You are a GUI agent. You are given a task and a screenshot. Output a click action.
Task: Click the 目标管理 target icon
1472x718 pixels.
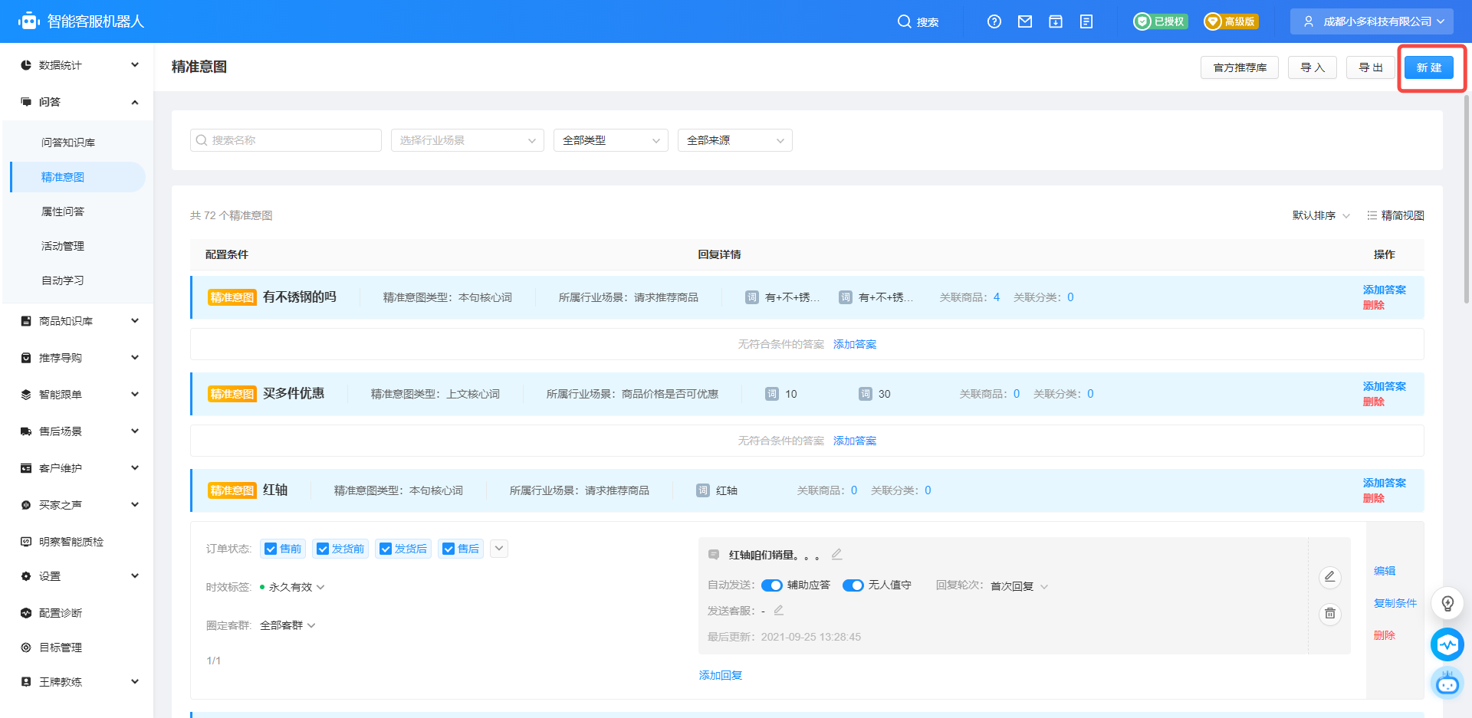click(x=26, y=648)
